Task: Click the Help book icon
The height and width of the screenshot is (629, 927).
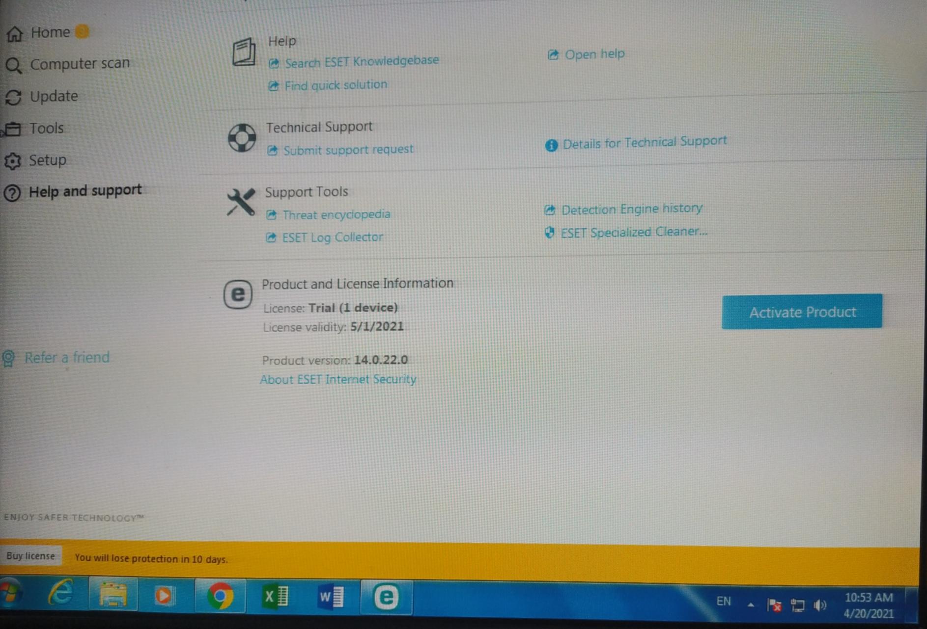Action: click(x=244, y=52)
